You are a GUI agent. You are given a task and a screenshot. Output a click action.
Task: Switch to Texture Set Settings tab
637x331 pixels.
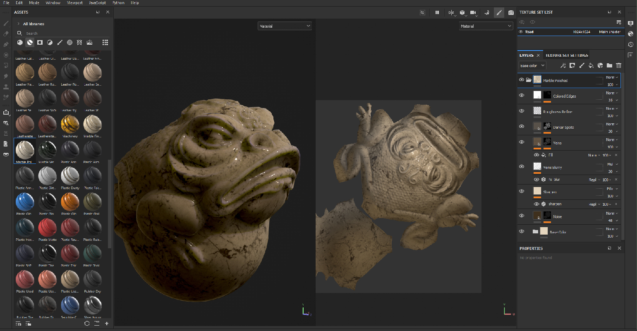566,55
